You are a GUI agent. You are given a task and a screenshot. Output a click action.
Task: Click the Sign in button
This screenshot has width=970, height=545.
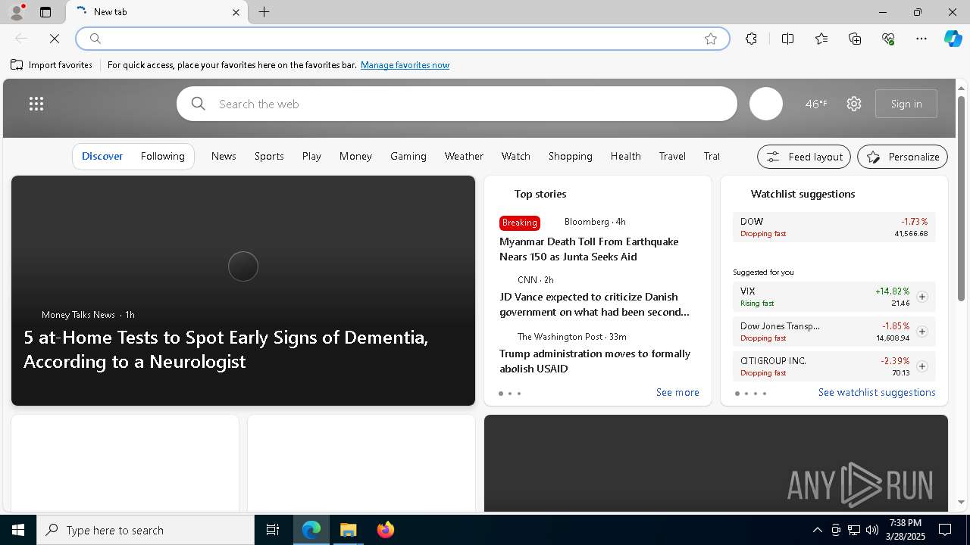(906, 104)
